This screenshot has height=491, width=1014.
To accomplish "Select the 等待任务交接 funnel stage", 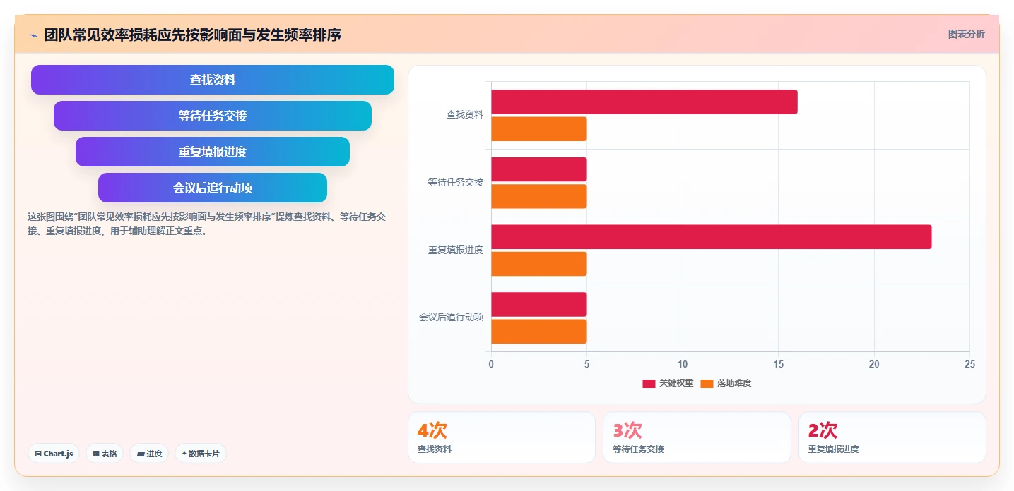I will point(213,116).
